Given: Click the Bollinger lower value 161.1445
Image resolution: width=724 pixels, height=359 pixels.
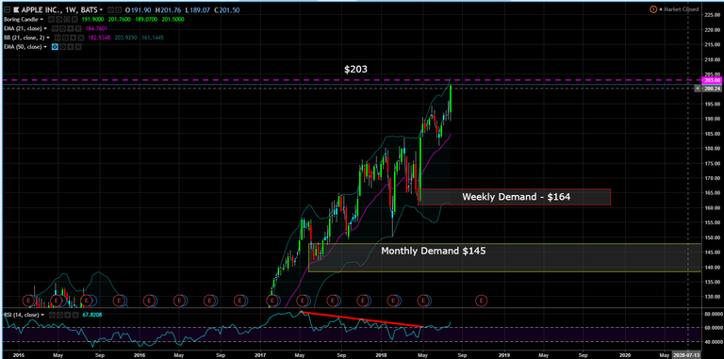Looking at the screenshot, I should [153, 38].
